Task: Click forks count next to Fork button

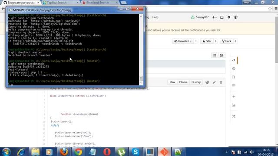Action: (235, 41)
